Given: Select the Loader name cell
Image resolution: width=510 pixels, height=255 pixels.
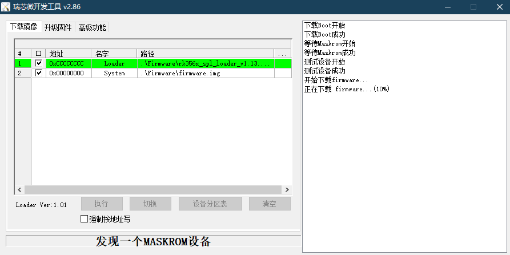Looking at the screenshot, I should 114,63.
